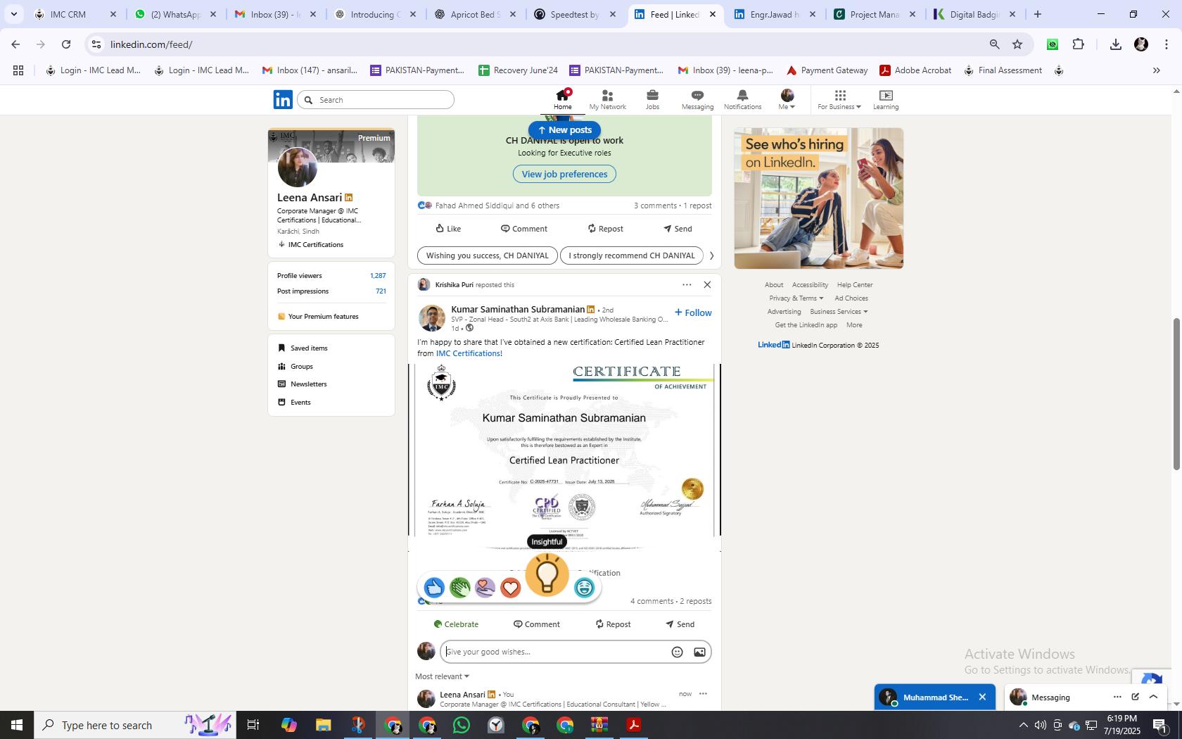Open new browser tab
Viewport: 1182px width, 739px height.
point(1037,14)
